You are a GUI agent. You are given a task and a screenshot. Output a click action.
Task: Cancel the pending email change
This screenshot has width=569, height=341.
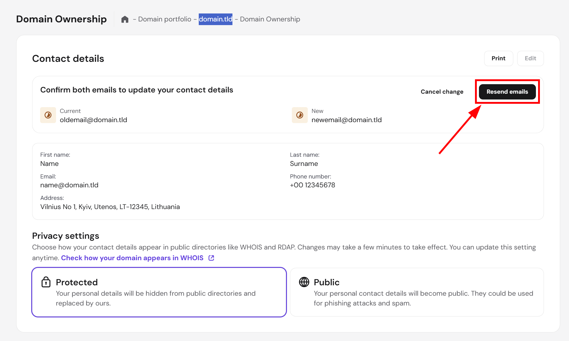tap(442, 92)
